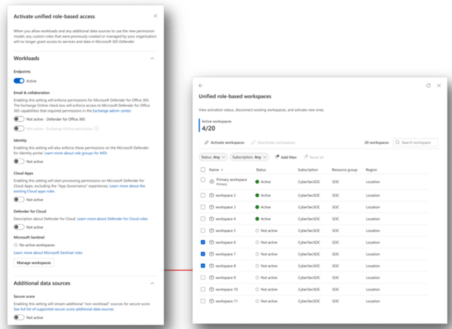The height and width of the screenshot is (329, 452).
Task: Open Learn more about existing Cloud apps roles
Action: (79, 189)
